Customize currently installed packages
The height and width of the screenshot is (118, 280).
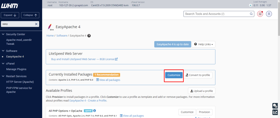pos(174,75)
